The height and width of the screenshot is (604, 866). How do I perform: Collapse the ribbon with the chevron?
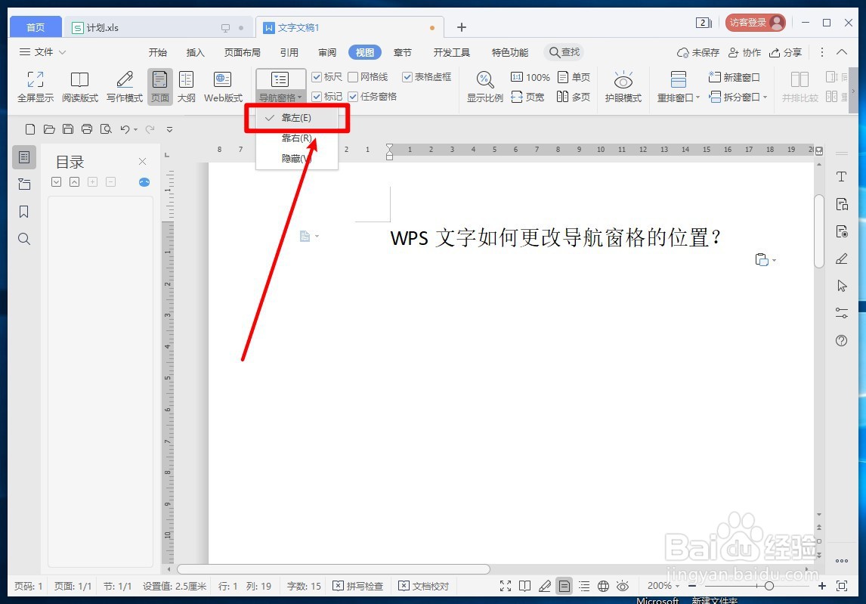pyautogui.click(x=842, y=52)
